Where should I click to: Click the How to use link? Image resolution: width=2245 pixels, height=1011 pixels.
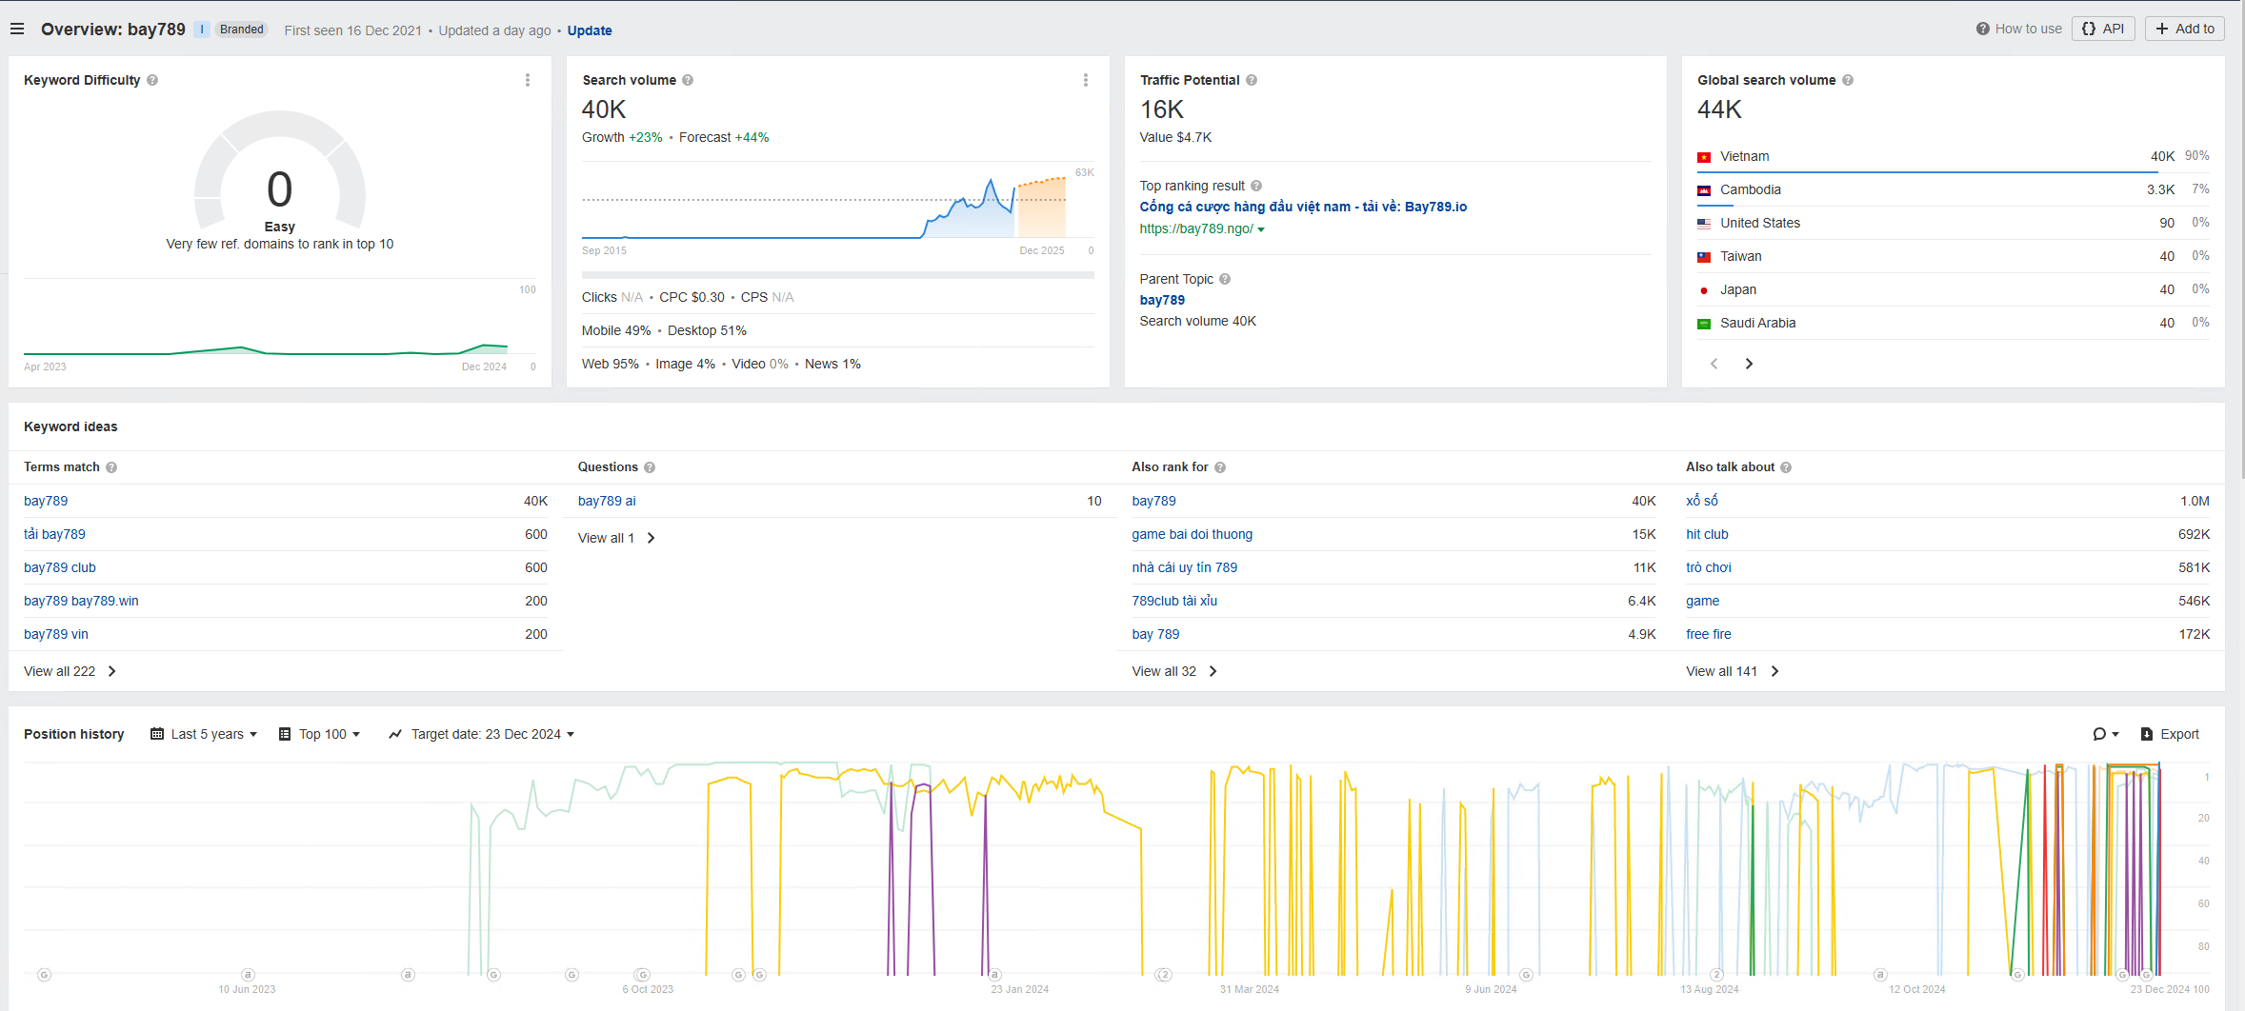coord(2019,29)
